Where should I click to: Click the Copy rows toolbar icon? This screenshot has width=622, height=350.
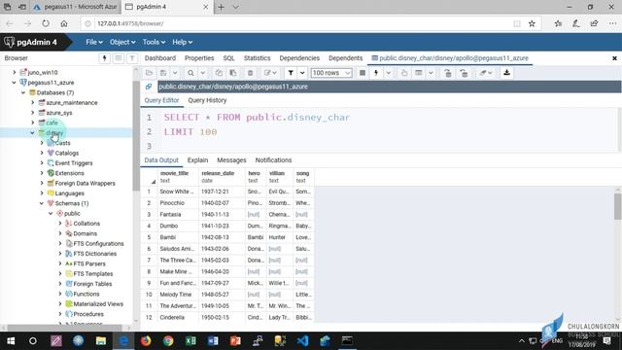219,73
